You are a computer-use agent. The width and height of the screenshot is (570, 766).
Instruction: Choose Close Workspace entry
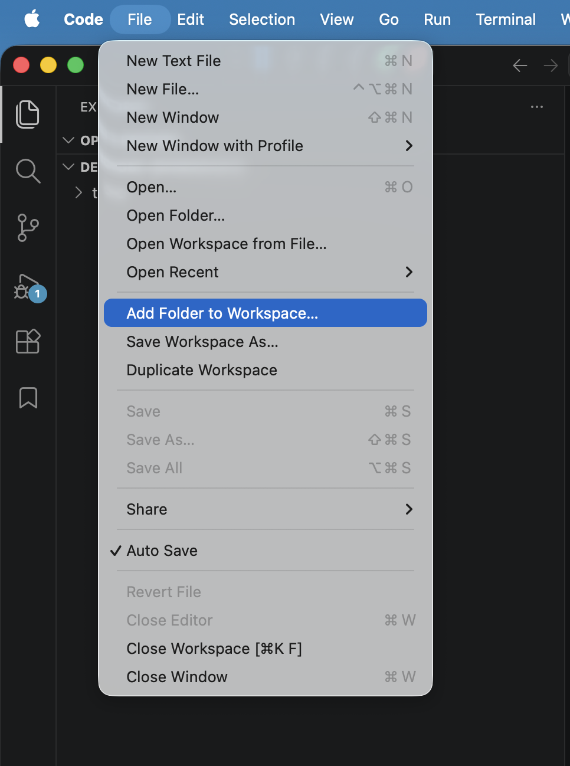(x=265, y=649)
